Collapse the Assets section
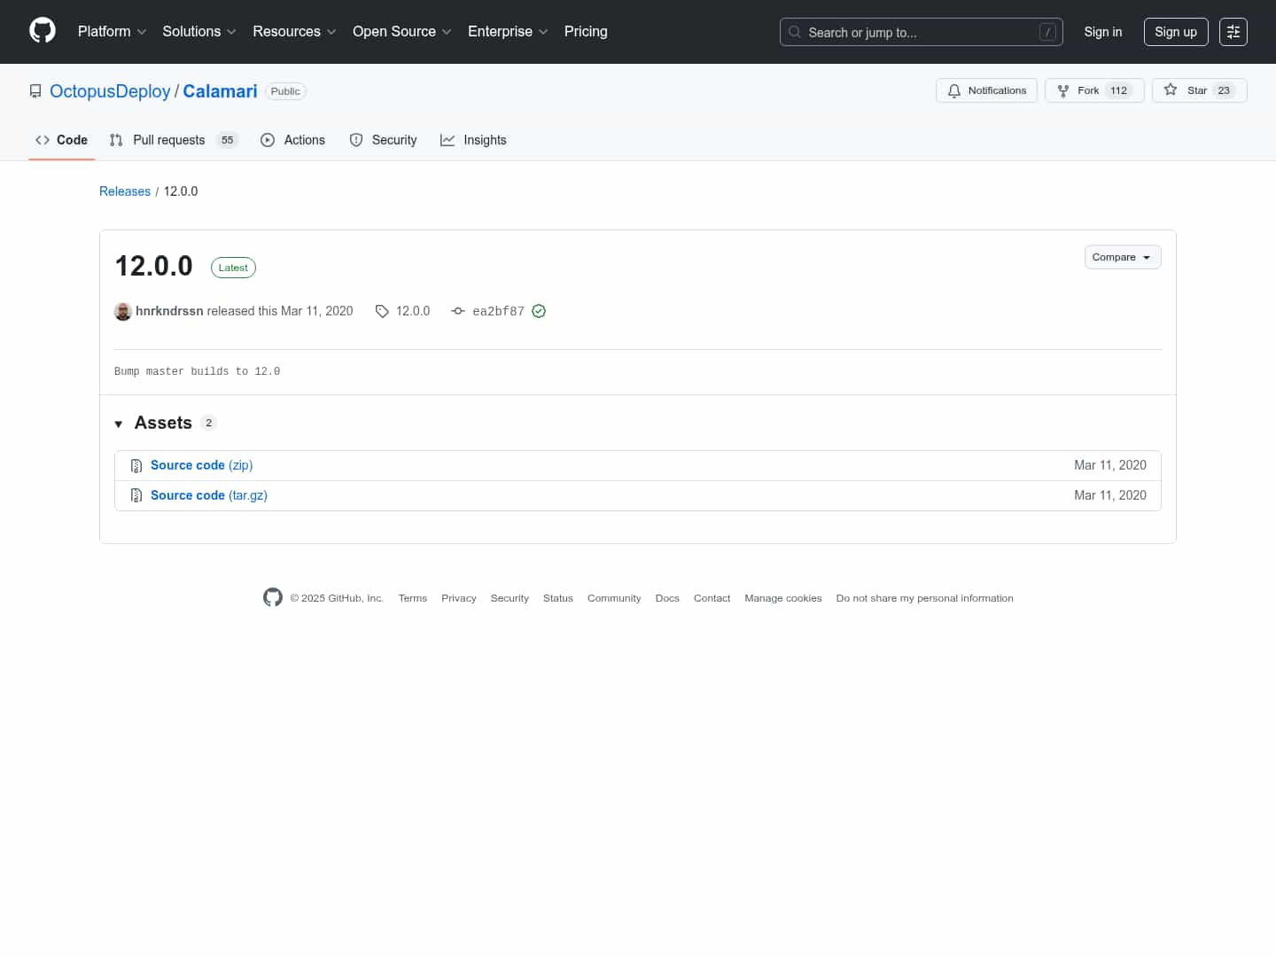The height and width of the screenshot is (957, 1276). (119, 424)
